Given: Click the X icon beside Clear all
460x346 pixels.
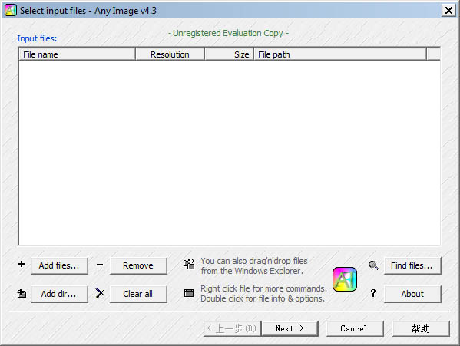Looking at the screenshot, I should click(100, 292).
